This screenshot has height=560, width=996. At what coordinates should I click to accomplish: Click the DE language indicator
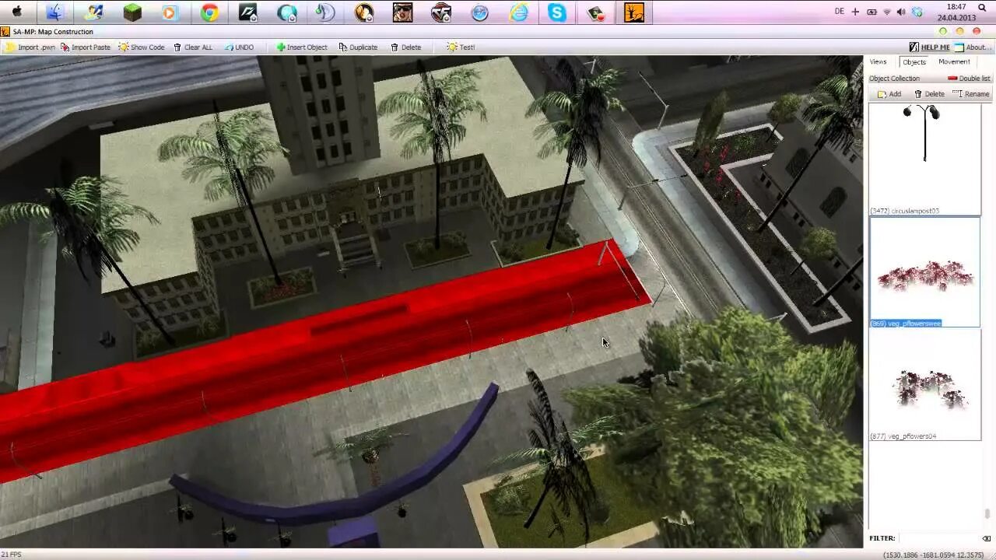pos(839,12)
